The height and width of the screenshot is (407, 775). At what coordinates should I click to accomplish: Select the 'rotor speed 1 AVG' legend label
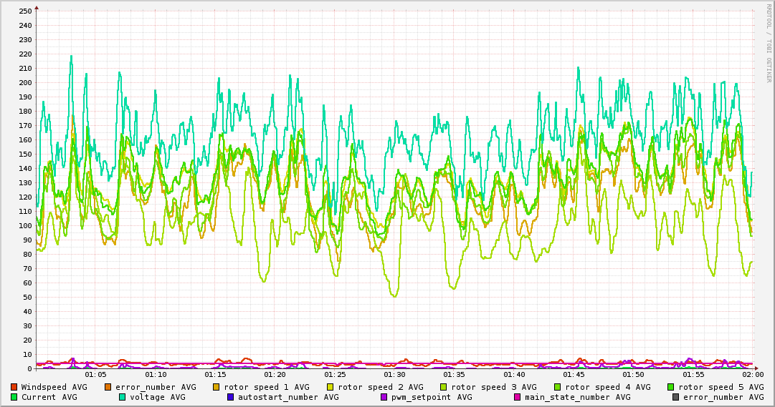pyautogui.click(x=267, y=387)
